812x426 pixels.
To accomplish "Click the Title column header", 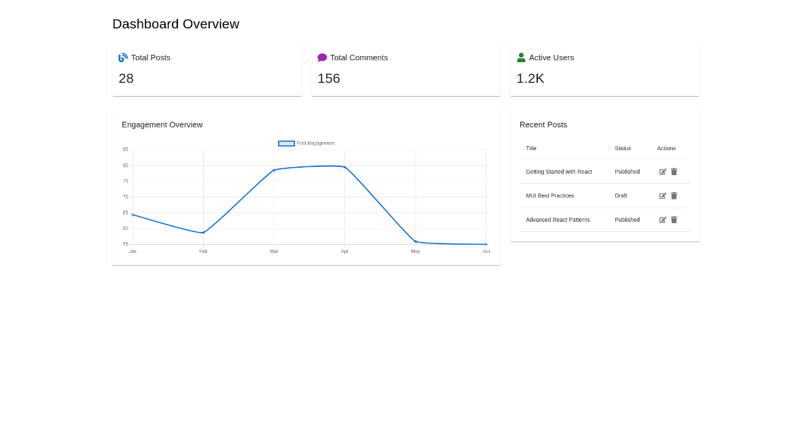I will coord(531,148).
